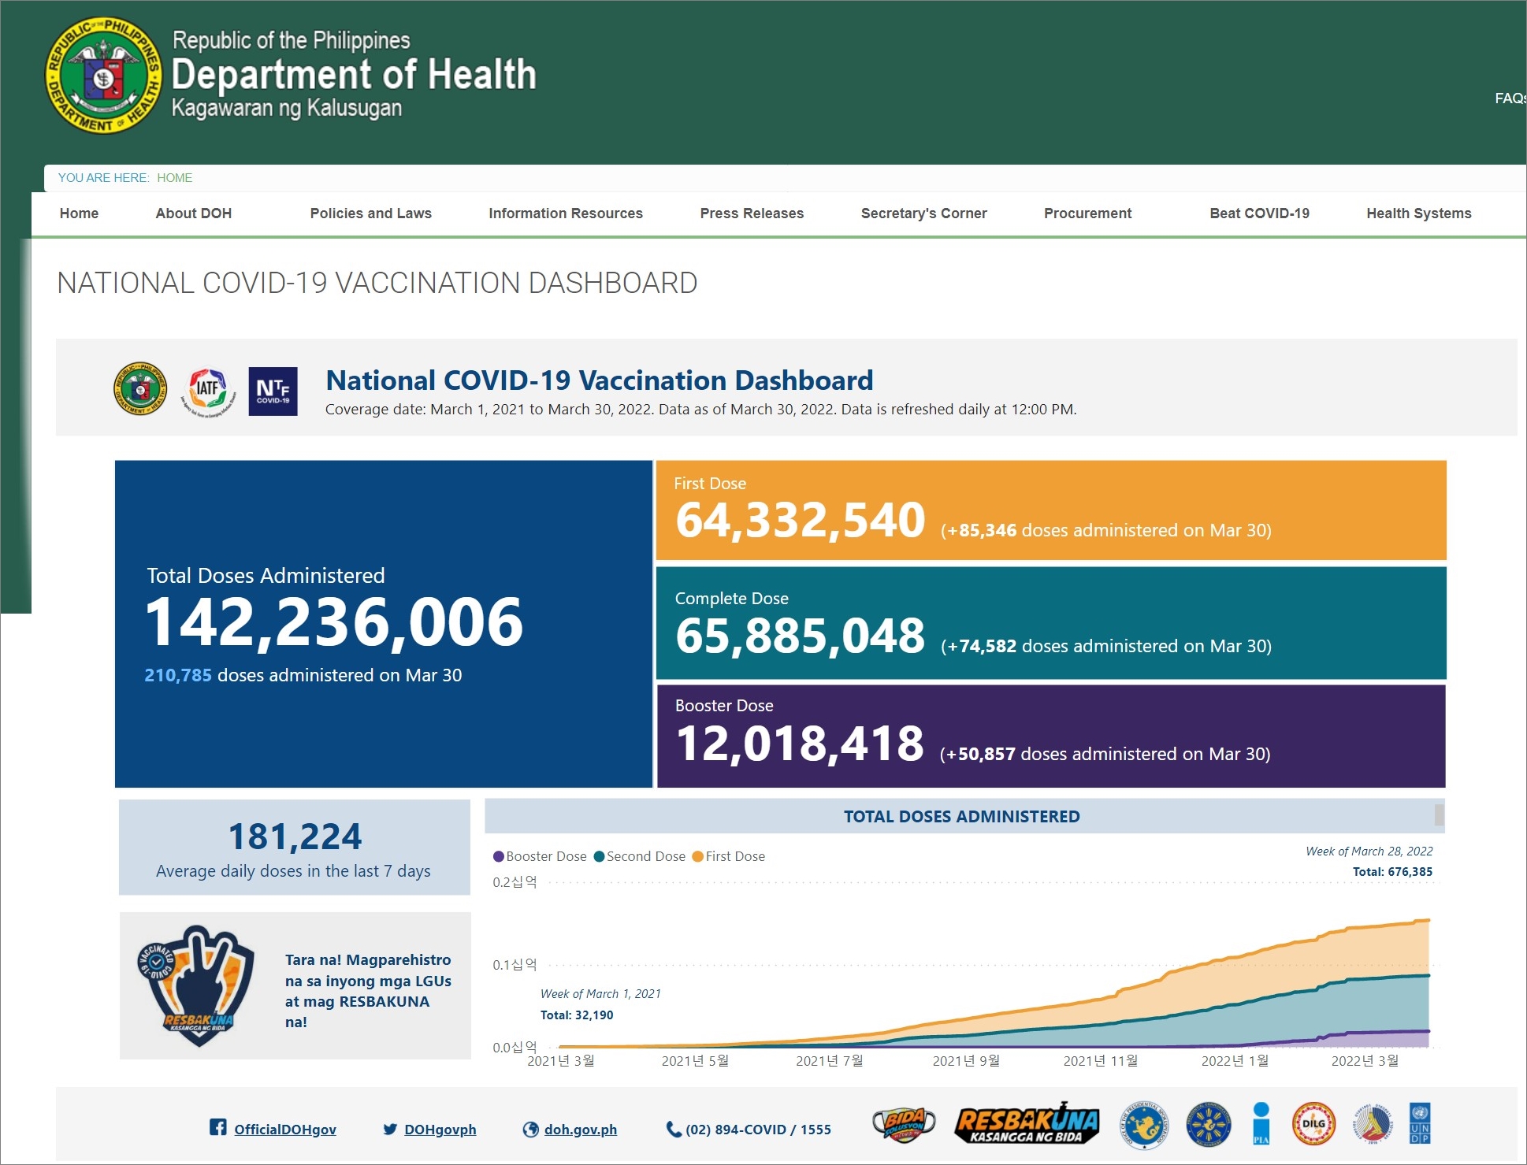Click the IATF logo in dashboard header
Image resolution: width=1527 pixels, height=1165 pixels.
pyautogui.click(x=208, y=391)
